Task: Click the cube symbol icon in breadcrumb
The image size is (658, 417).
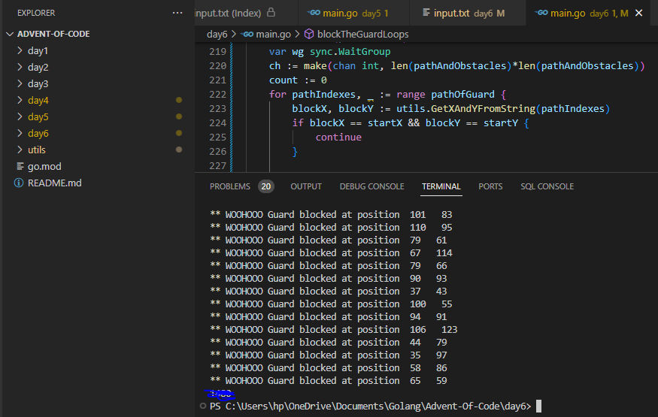Action: pyautogui.click(x=309, y=34)
